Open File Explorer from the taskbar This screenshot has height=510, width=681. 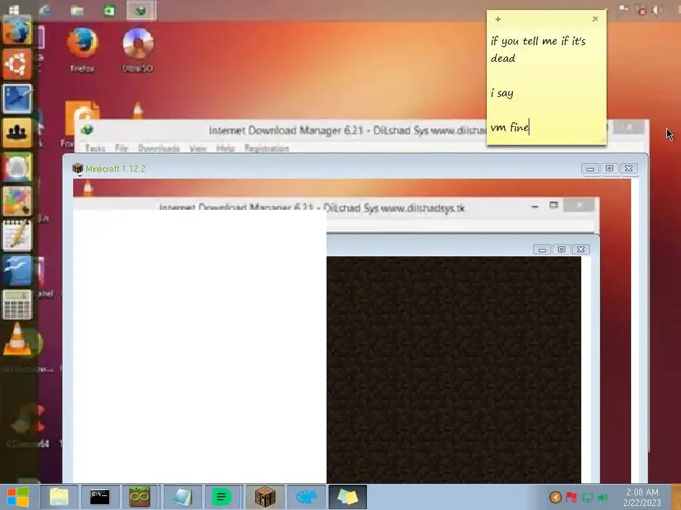coord(59,497)
